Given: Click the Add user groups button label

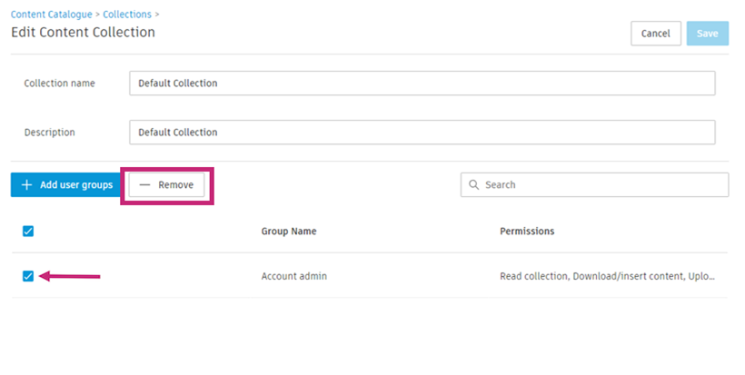Looking at the screenshot, I should 75,185.
